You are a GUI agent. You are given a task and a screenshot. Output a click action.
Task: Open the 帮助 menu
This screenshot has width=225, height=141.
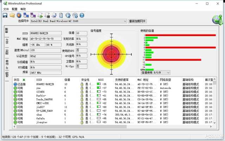[x=23, y=9]
